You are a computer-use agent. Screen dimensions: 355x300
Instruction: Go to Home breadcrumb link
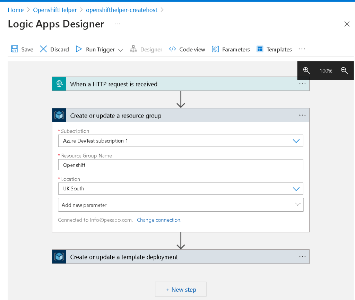(x=16, y=10)
